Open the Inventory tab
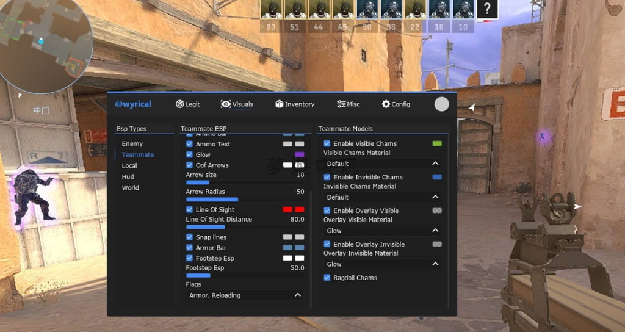This screenshot has width=625, height=332. click(295, 104)
